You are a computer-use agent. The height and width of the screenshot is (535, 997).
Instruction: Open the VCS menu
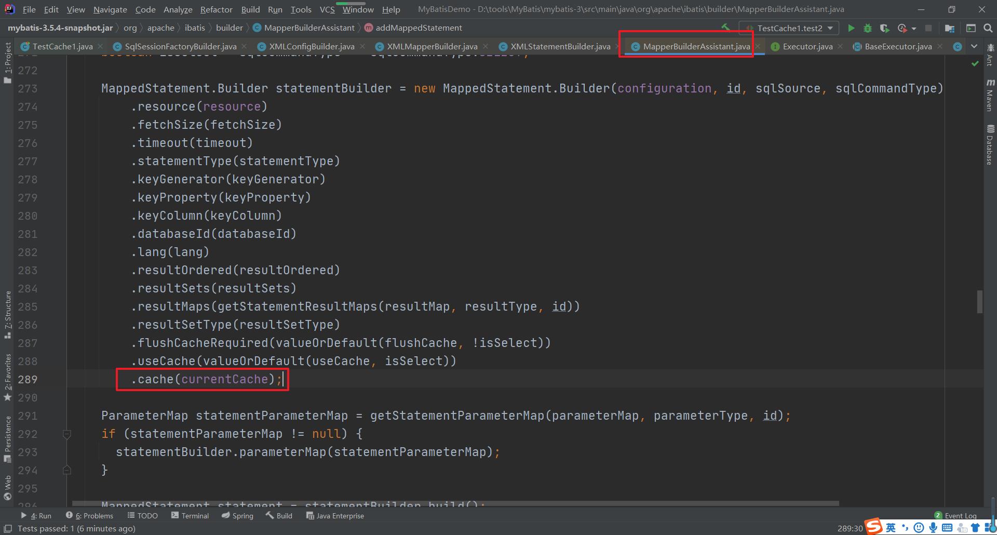327,9
